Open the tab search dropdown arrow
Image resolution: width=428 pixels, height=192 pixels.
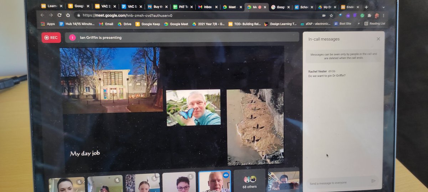click(x=383, y=7)
